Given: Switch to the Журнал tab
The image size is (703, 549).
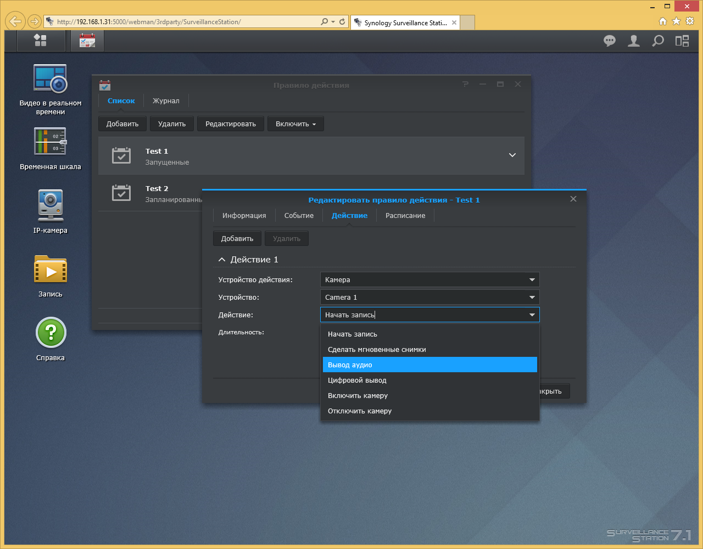Looking at the screenshot, I should tap(166, 100).
